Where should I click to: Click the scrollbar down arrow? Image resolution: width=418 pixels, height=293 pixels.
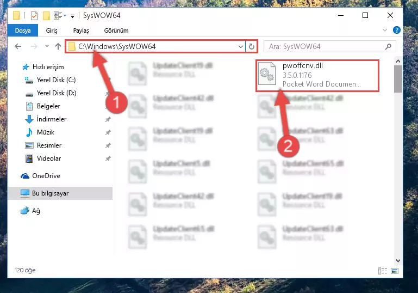pos(398,261)
